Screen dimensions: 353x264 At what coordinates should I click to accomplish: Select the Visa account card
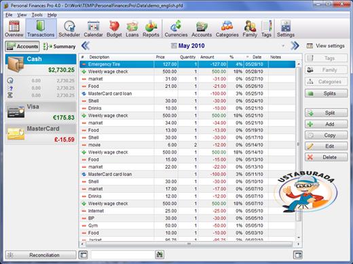tap(41, 112)
